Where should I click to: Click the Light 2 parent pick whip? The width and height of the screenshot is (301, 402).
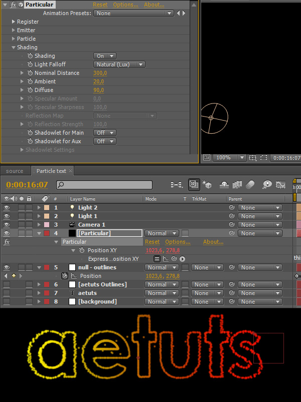(232, 208)
